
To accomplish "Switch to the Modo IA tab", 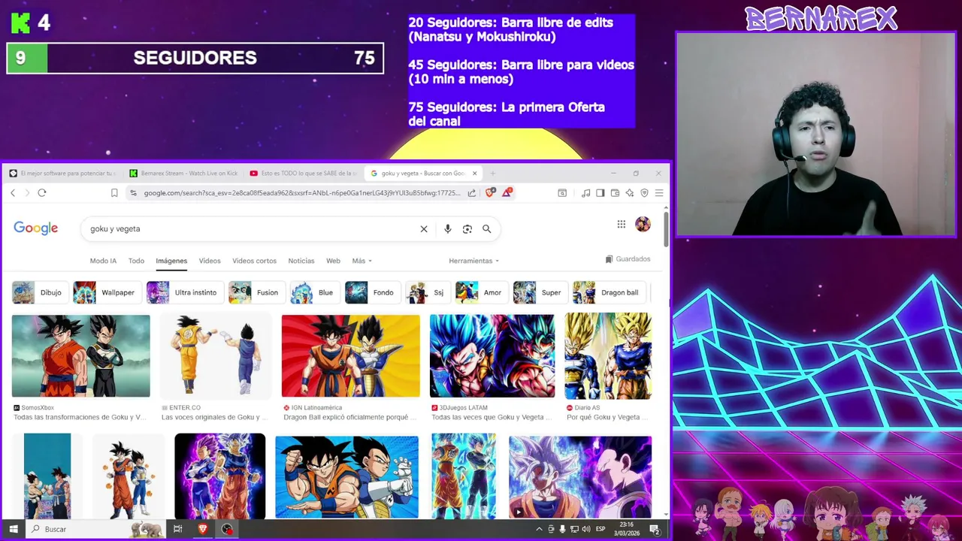I will coord(103,261).
